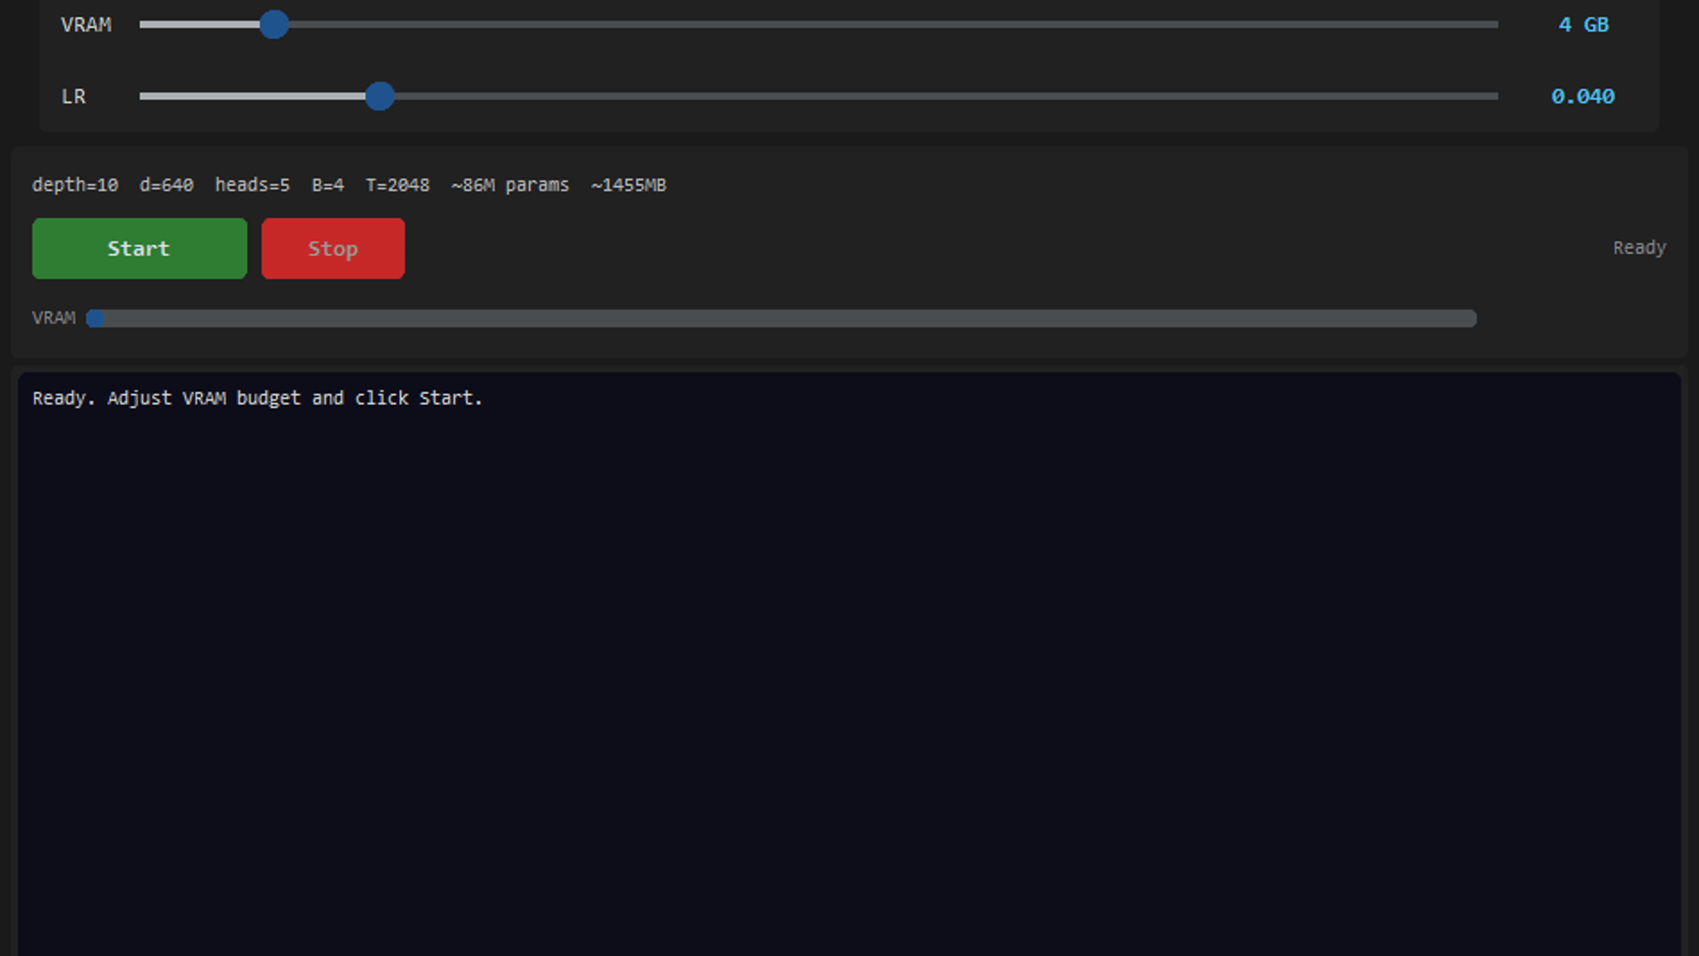The height and width of the screenshot is (956, 1699).
Task: Click the log message "Ready. Adjust VRAM budget"
Action: click(257, 398)
